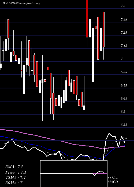The image size is (134, 187).
Task: Click inside the Live MACD inset panel
Action: [x=74, y=174]
